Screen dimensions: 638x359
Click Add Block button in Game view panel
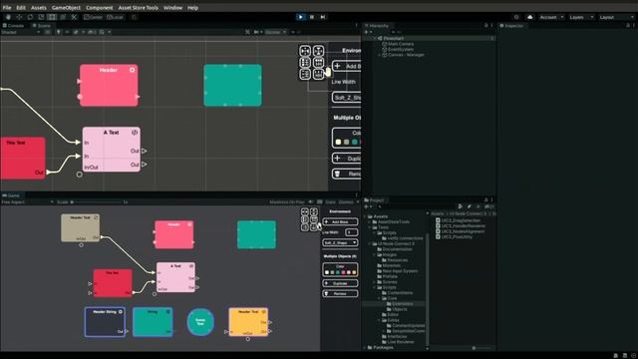click(x=340, y=221)
